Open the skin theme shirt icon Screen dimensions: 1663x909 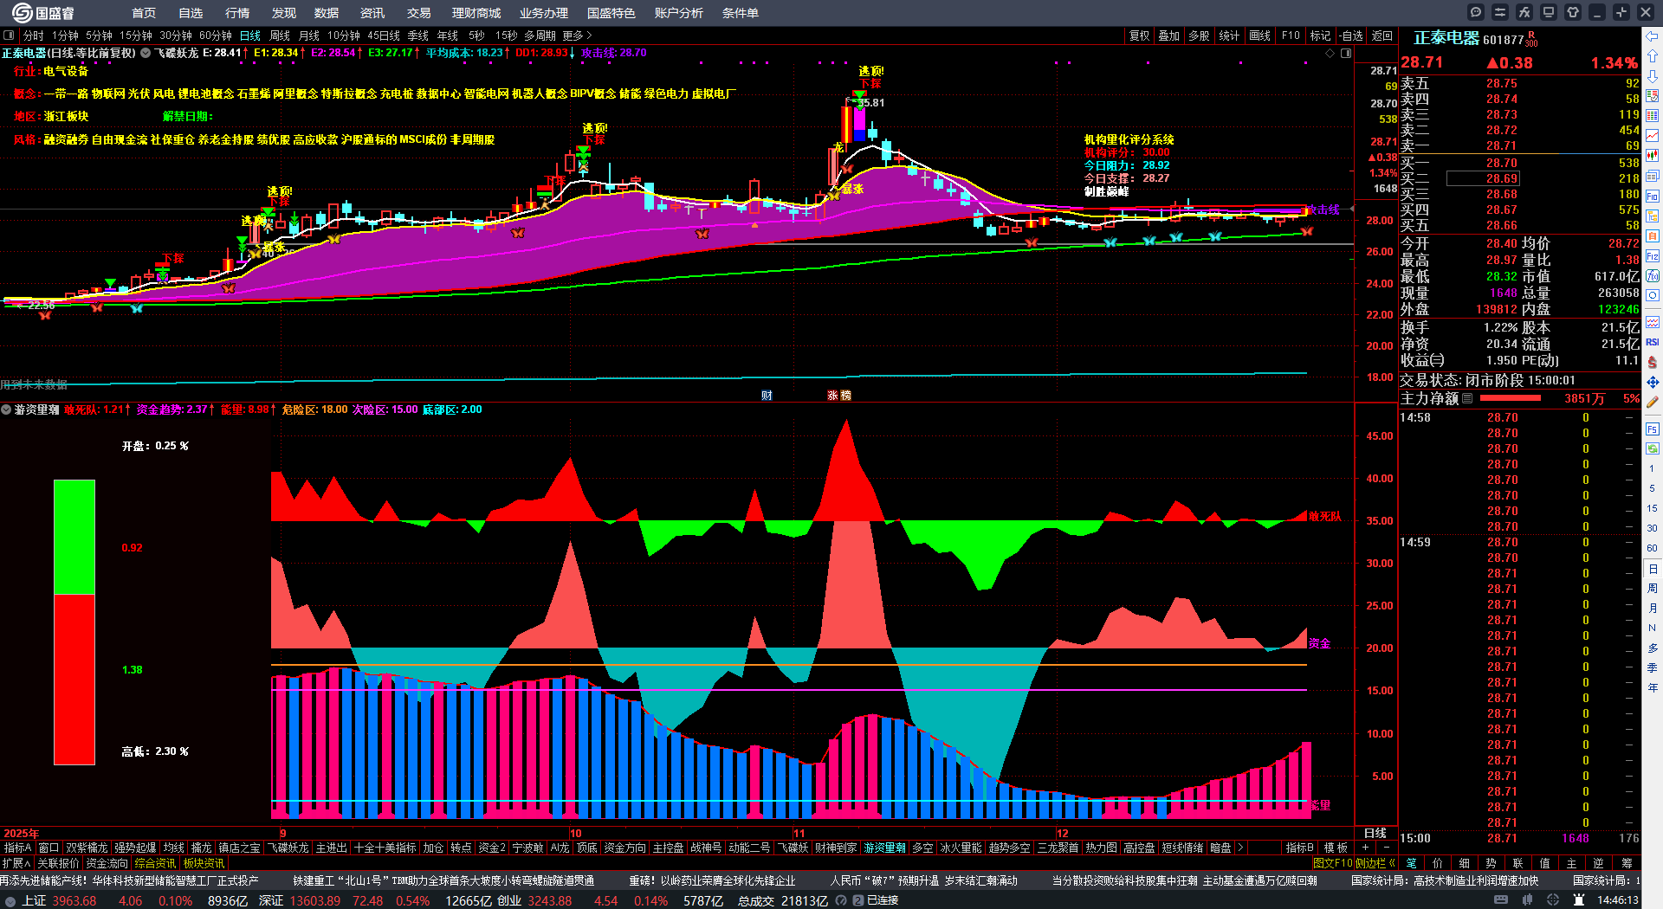1573,12
